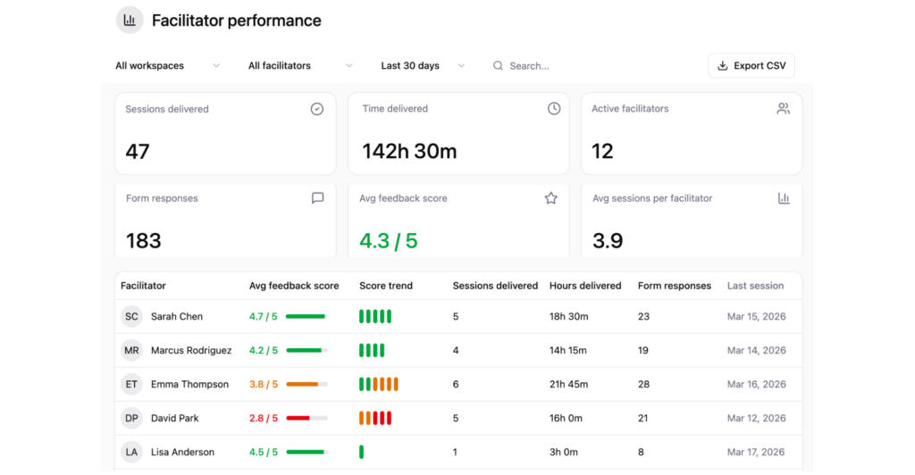Open Marcus Rodriguez's facilitator row
The image size is (915, 475).
pos(190,351)
